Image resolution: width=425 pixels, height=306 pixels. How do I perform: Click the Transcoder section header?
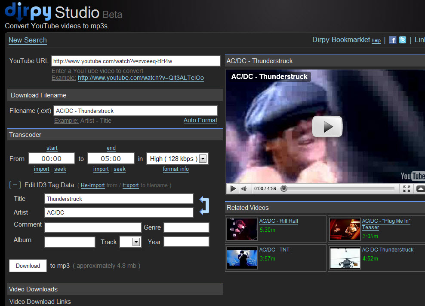[x=115, y=135]
